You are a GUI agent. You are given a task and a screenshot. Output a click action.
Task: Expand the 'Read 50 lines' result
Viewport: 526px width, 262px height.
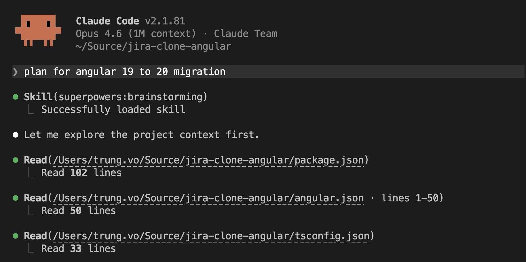click(x=78, y=211)
